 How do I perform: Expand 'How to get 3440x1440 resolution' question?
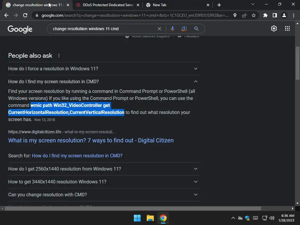coord(103,182)
